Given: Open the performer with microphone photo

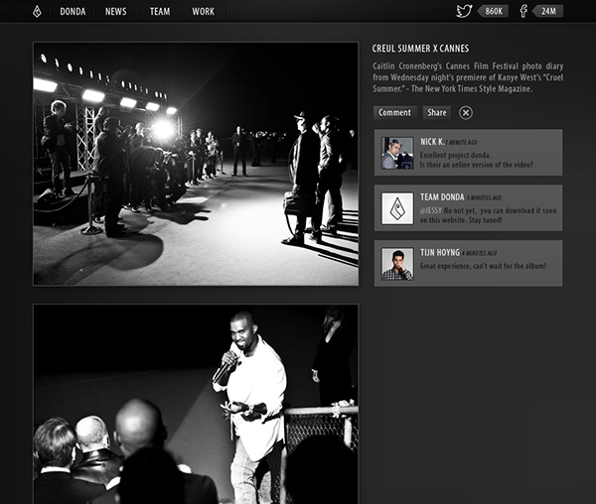Looking at the screenshot, I should [196, 404].
